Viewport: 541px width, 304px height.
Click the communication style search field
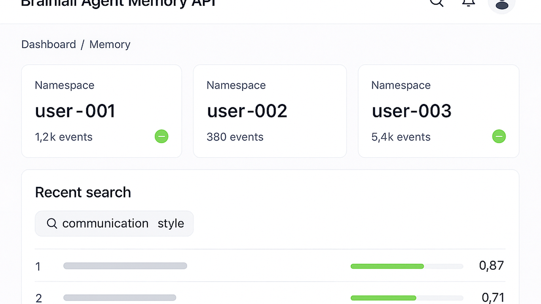(114, 223)
